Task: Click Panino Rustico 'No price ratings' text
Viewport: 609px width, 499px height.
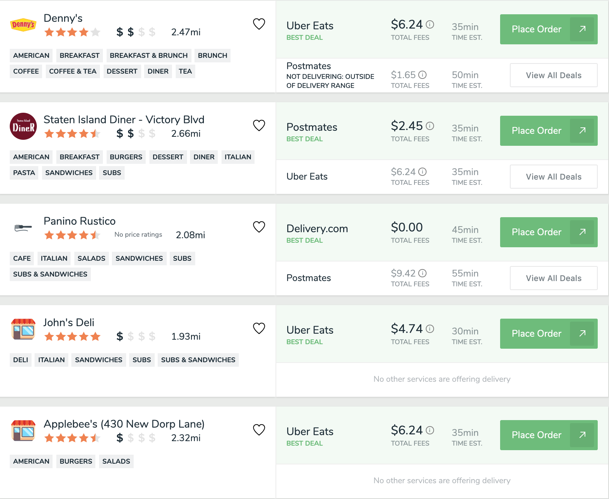Action: coord(138,234)
